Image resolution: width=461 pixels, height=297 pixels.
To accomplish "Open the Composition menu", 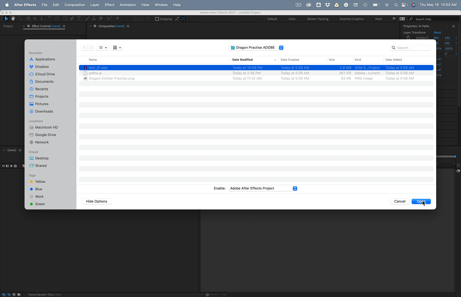I will [x=75, y=5].
